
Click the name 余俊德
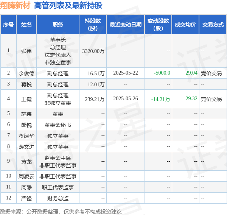coord(26,73)
